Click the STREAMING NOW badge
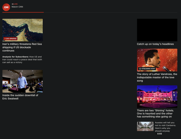 pos(147,69)
